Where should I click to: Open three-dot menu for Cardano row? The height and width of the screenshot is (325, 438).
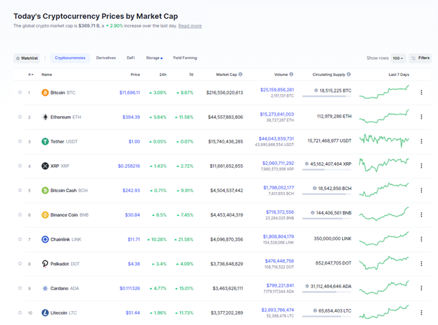421,288
